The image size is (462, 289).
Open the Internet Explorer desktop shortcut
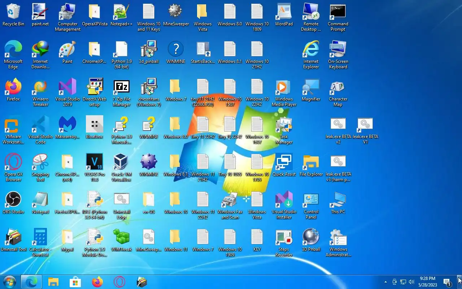coord(311,55)
